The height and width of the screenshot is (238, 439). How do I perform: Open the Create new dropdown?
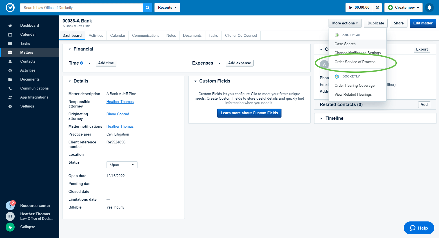403,8
